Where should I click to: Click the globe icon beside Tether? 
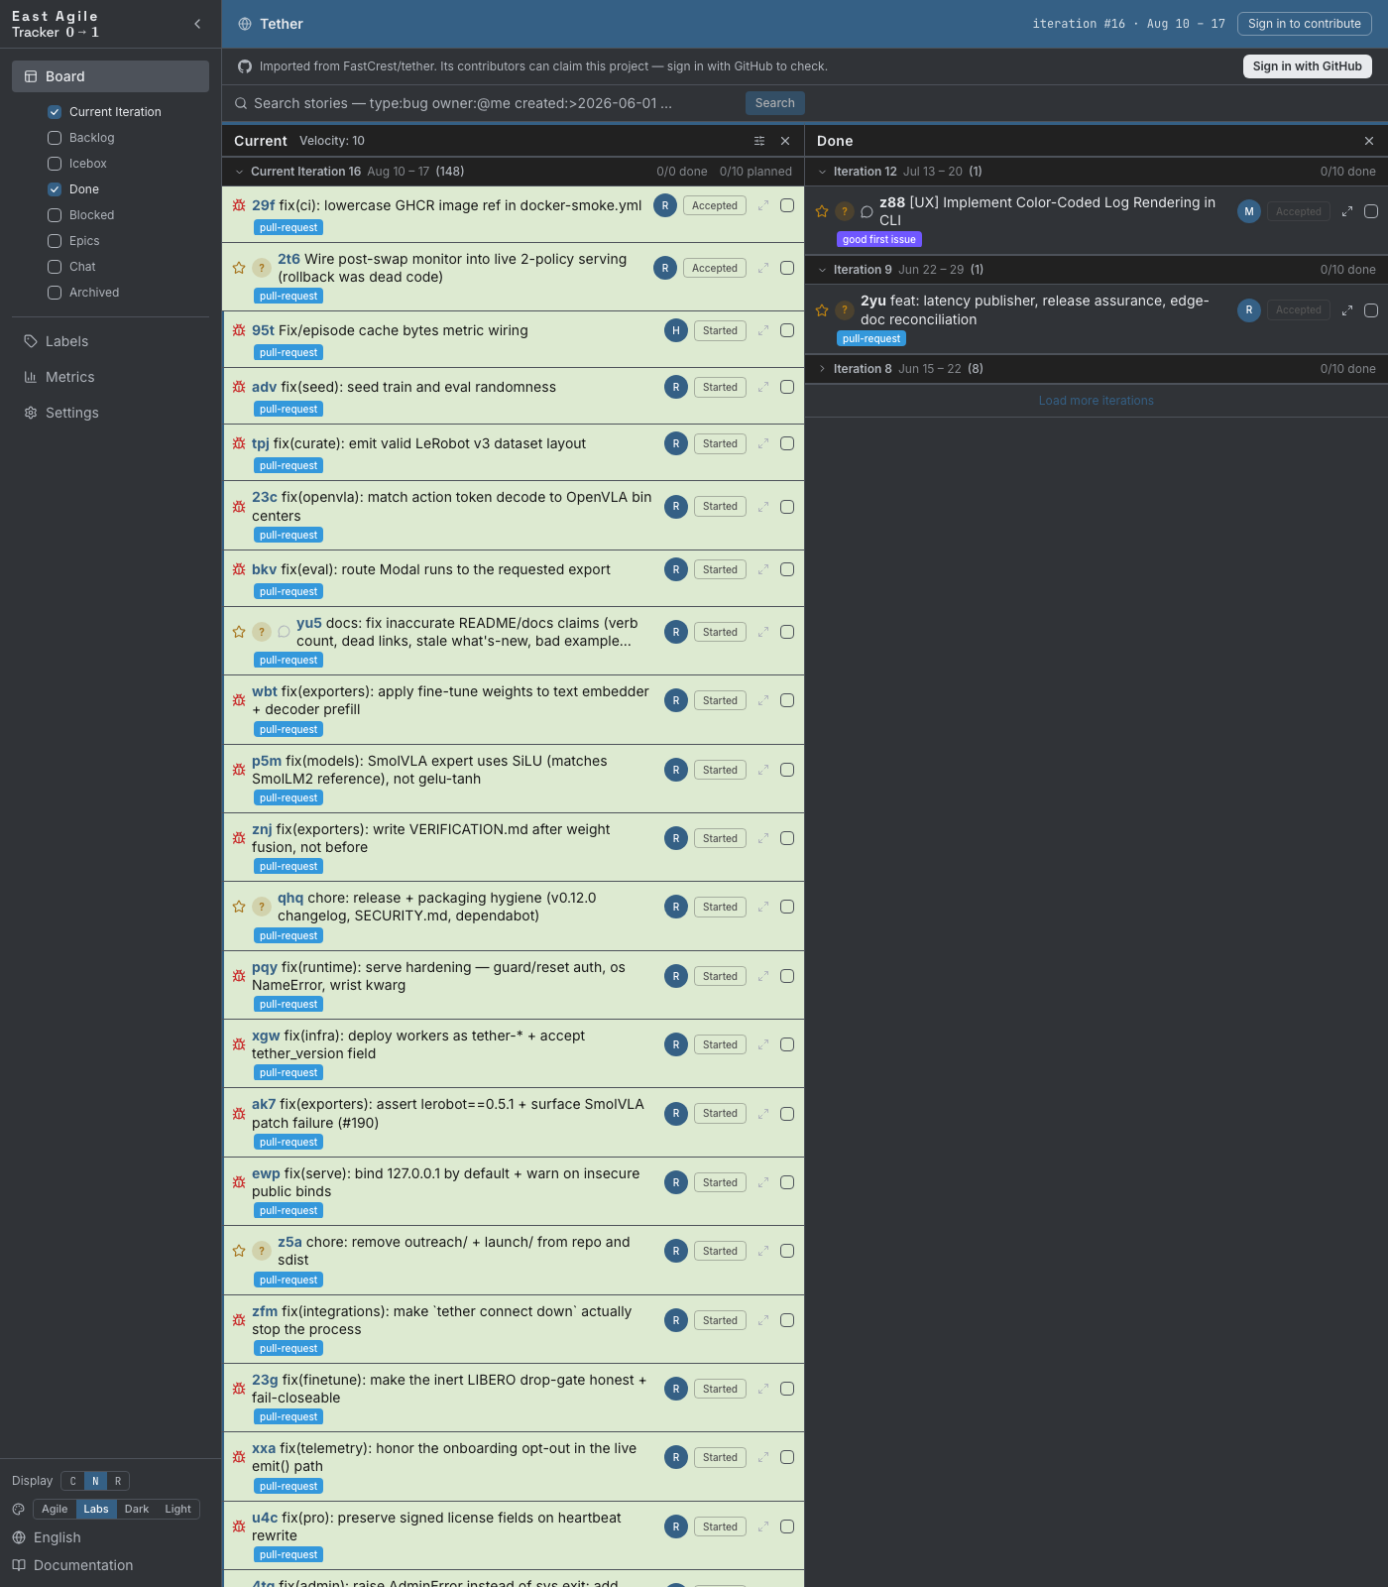tap(245, 24)
